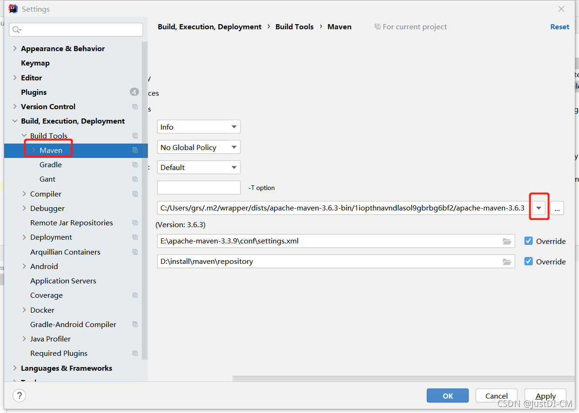The height and width of the screenshot is (413, 579).
Task: Click the Apply button
Action: point(545,396)
